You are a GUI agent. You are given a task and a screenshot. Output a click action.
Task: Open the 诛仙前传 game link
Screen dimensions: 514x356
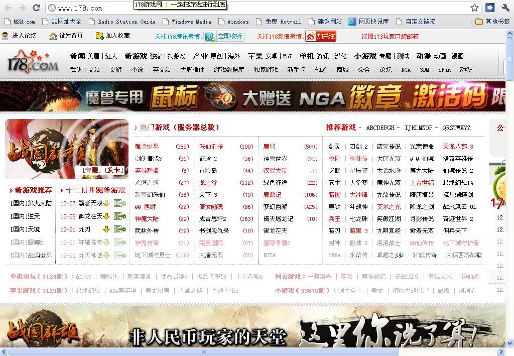tap(211, 147)
